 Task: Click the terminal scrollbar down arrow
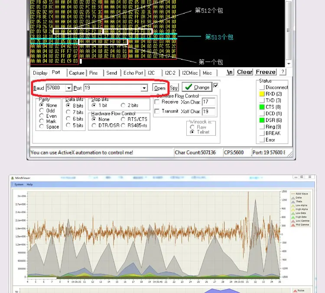coord(289,64)
